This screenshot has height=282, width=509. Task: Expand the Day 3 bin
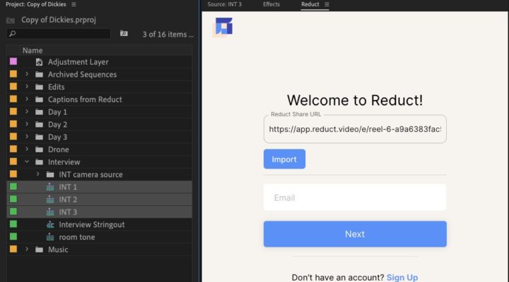click(x=27, y=137)
